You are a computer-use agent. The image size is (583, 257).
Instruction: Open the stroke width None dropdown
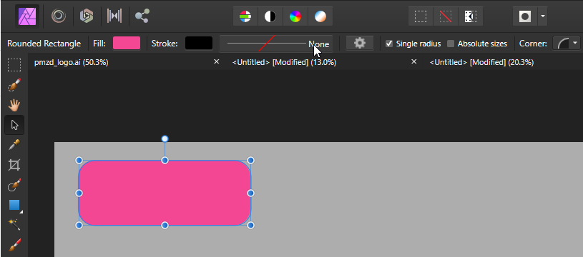pos(276,44)
